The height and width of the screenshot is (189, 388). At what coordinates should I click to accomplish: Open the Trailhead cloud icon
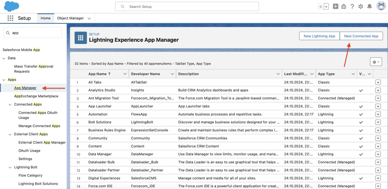point(344,7)
